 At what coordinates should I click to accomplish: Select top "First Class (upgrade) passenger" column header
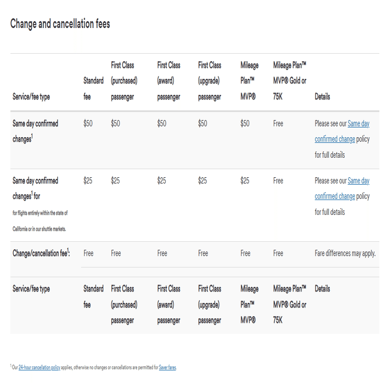[210, 81]
